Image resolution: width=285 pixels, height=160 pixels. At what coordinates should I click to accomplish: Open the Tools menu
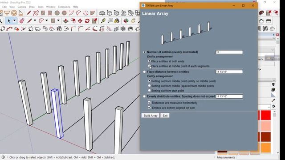tap(41, 7)
